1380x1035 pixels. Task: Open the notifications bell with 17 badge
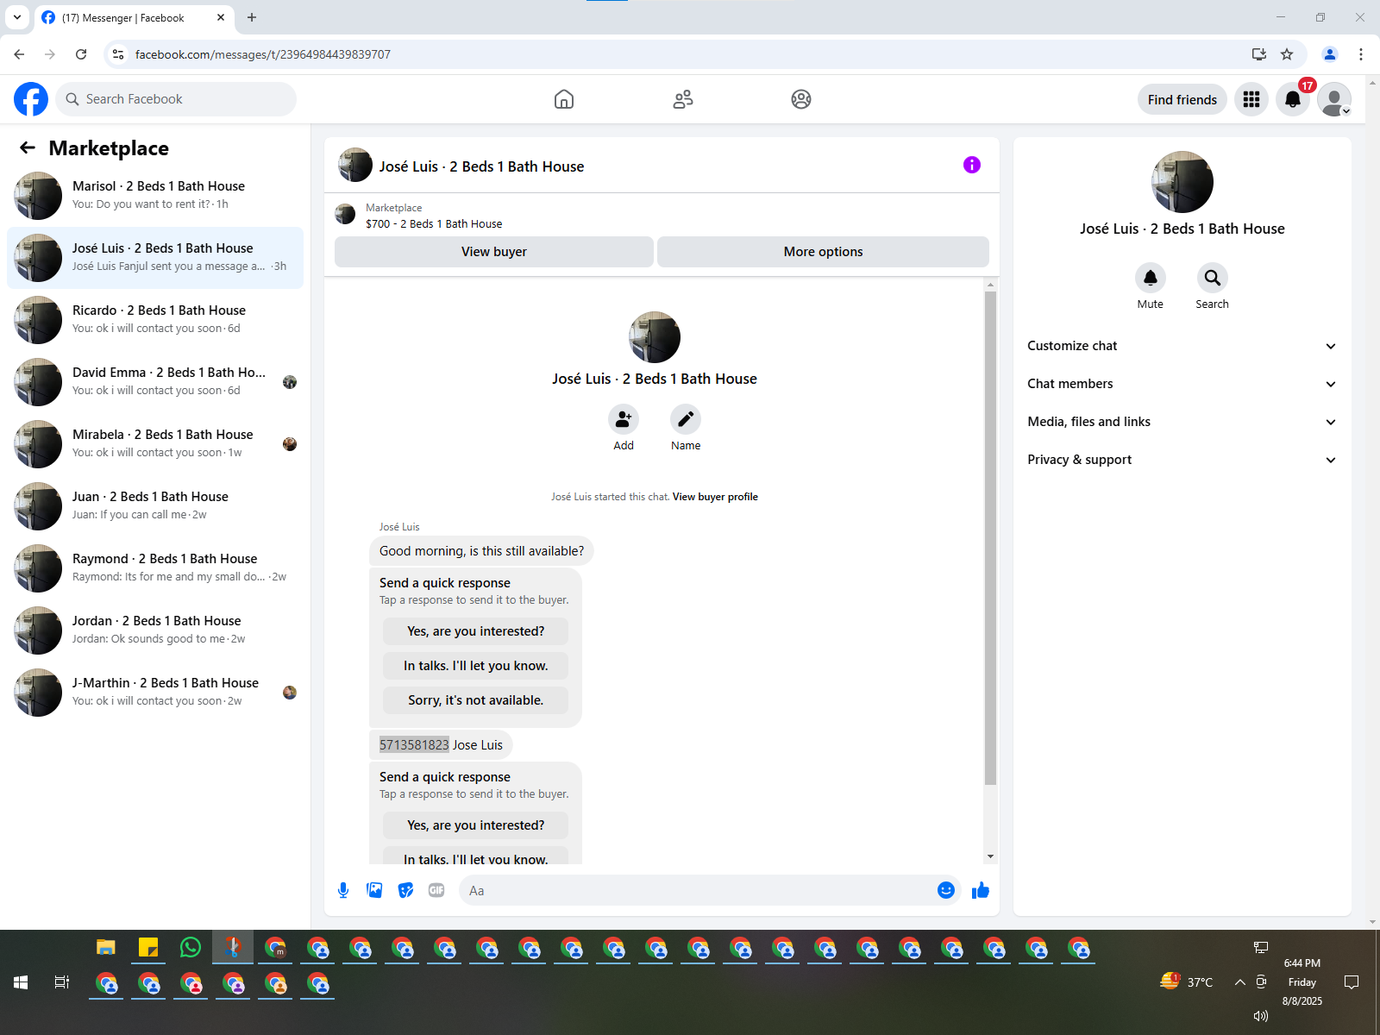(1293, 99)
